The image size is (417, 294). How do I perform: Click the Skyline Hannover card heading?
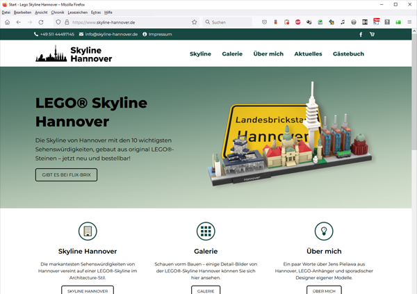(88, 251)
